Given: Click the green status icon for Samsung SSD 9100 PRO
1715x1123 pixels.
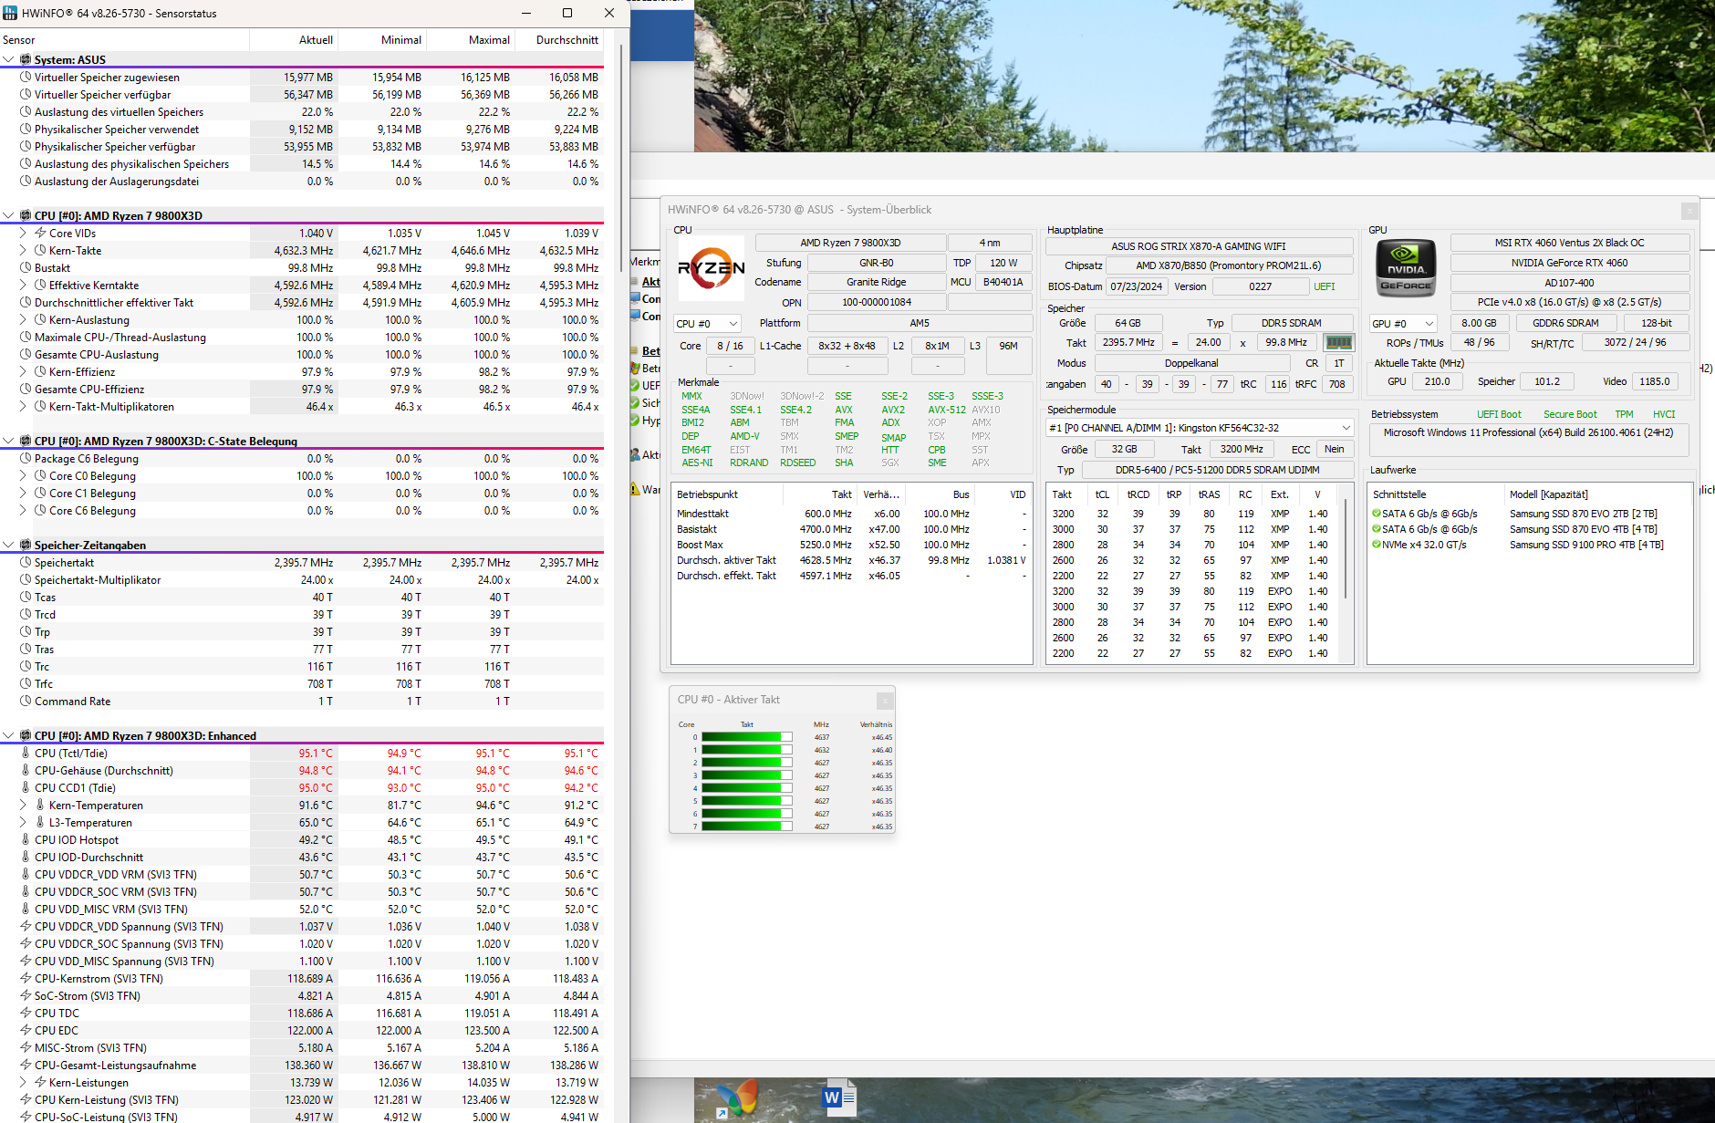Looking at the screenshot, I should (x=1377, y=545).
